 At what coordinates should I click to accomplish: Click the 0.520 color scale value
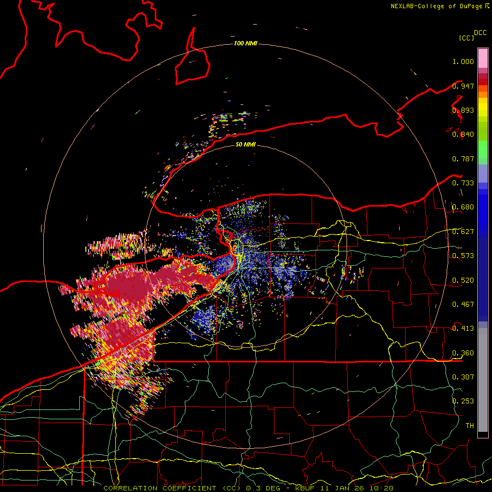click(x=463, y=280)
